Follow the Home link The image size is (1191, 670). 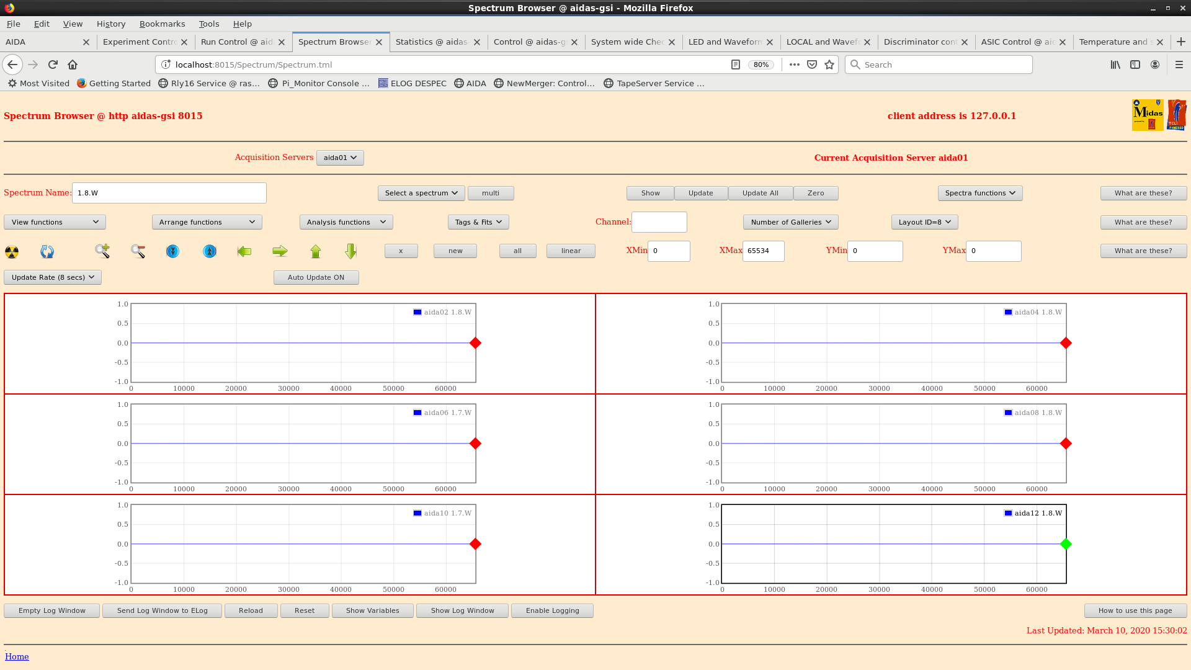coord(17,656)
